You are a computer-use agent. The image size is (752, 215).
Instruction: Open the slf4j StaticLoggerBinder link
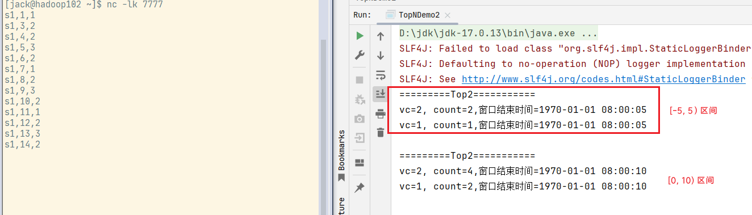click(x=603, y=79)
